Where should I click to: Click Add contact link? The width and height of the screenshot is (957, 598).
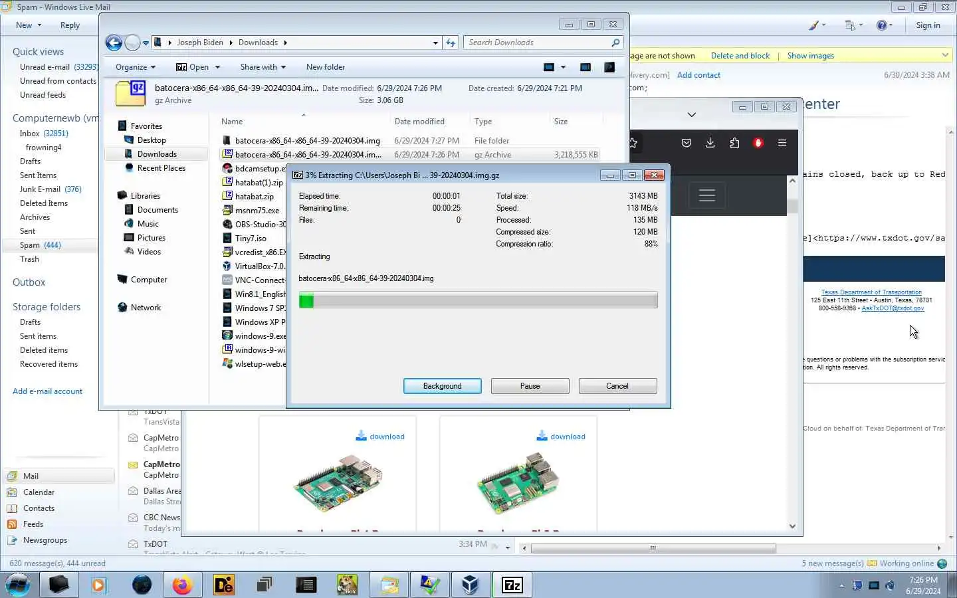click(698, 75)
